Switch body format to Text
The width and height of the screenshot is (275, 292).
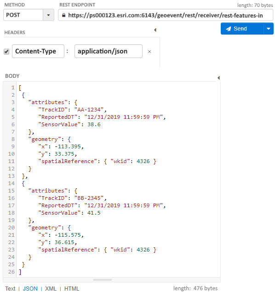[10, 288]
